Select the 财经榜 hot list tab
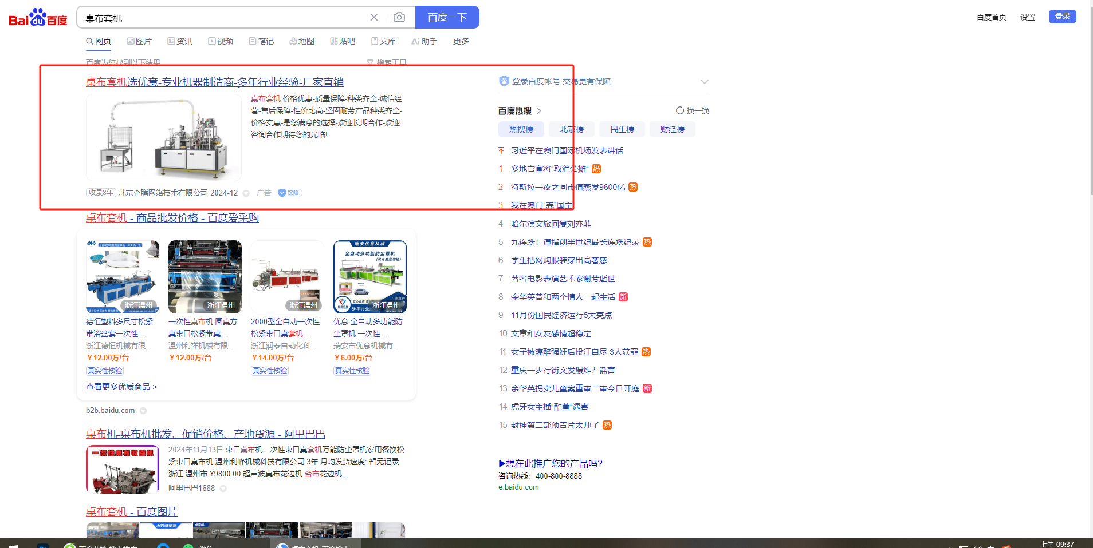The width and height of the screenshot is (1093, 548). (672, 129)
